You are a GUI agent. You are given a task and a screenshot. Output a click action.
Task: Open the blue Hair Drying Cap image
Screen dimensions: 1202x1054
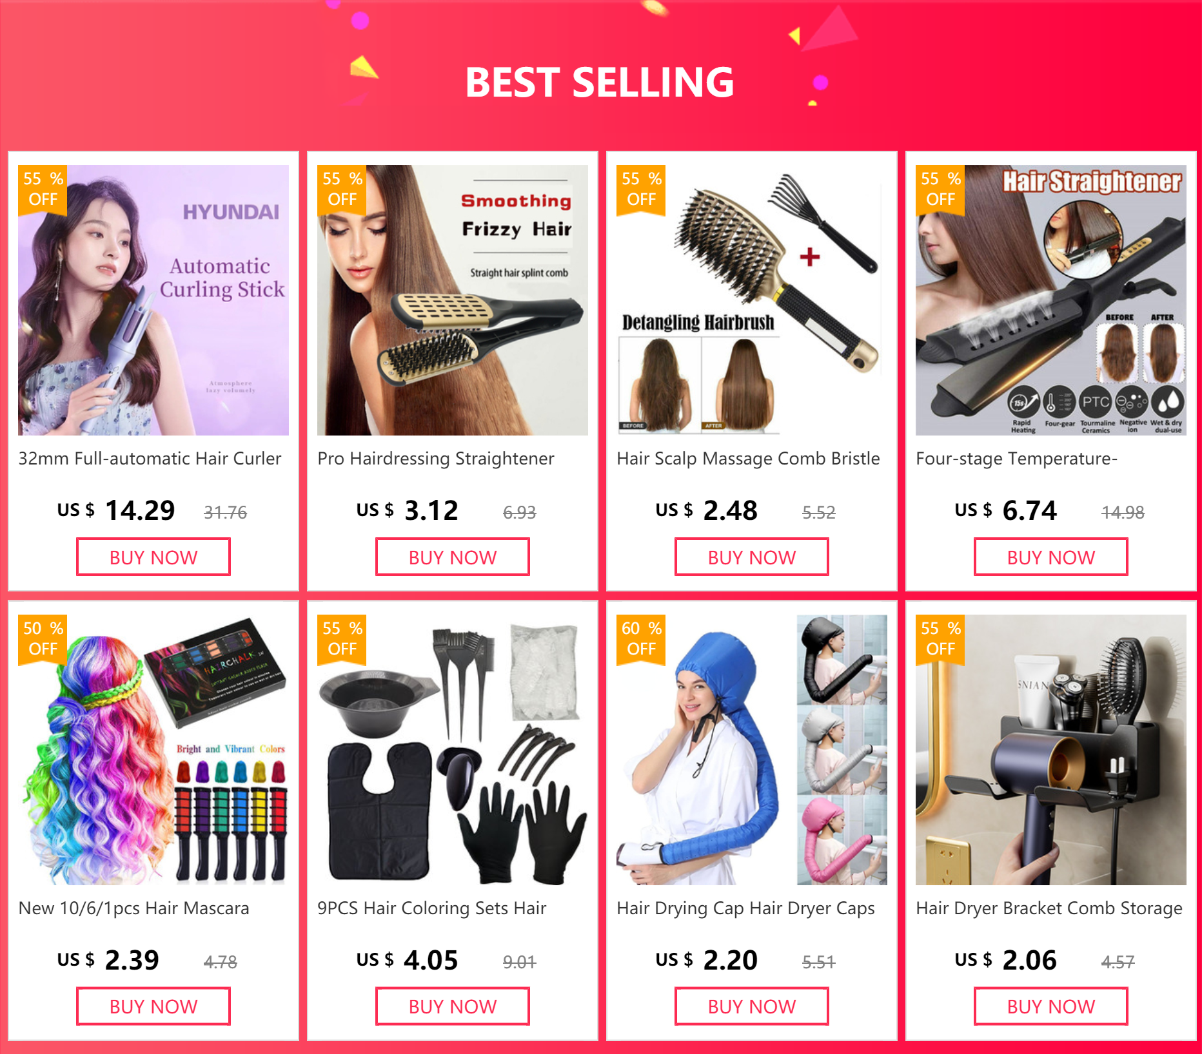[752, 750]
